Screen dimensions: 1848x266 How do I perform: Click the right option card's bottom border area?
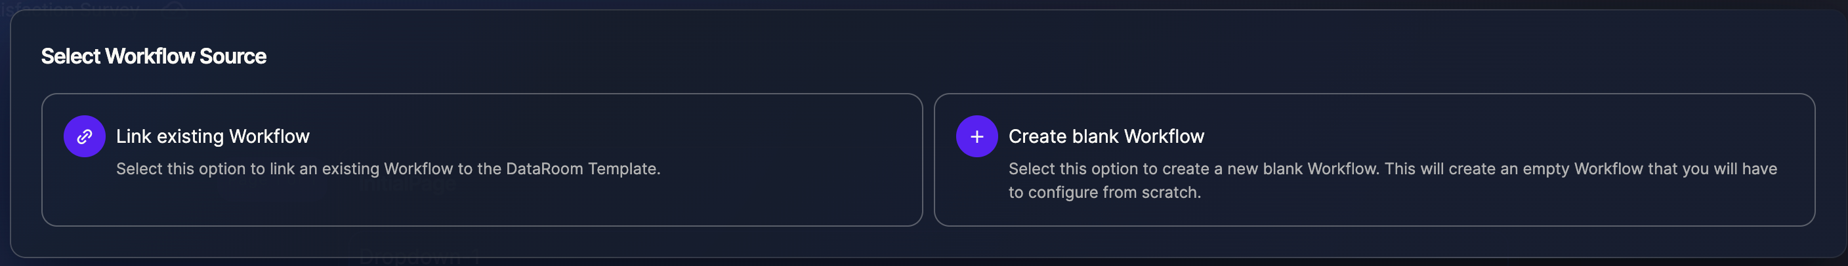pyautogui.click(x=1374, y=225)
